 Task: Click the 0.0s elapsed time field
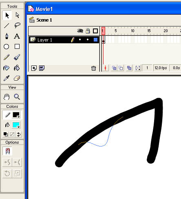click(176, 68)
